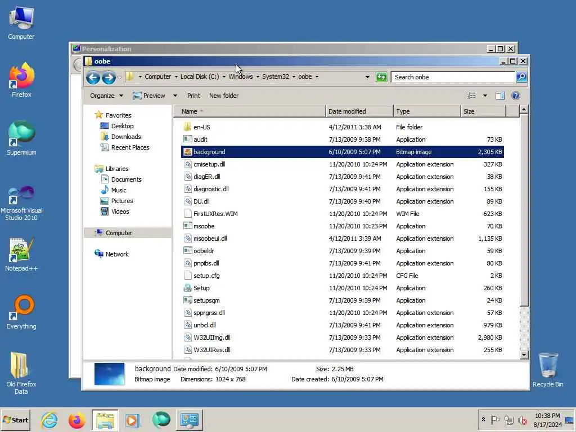
Task: Expand the address bar history dropdown
Action: 367,77
